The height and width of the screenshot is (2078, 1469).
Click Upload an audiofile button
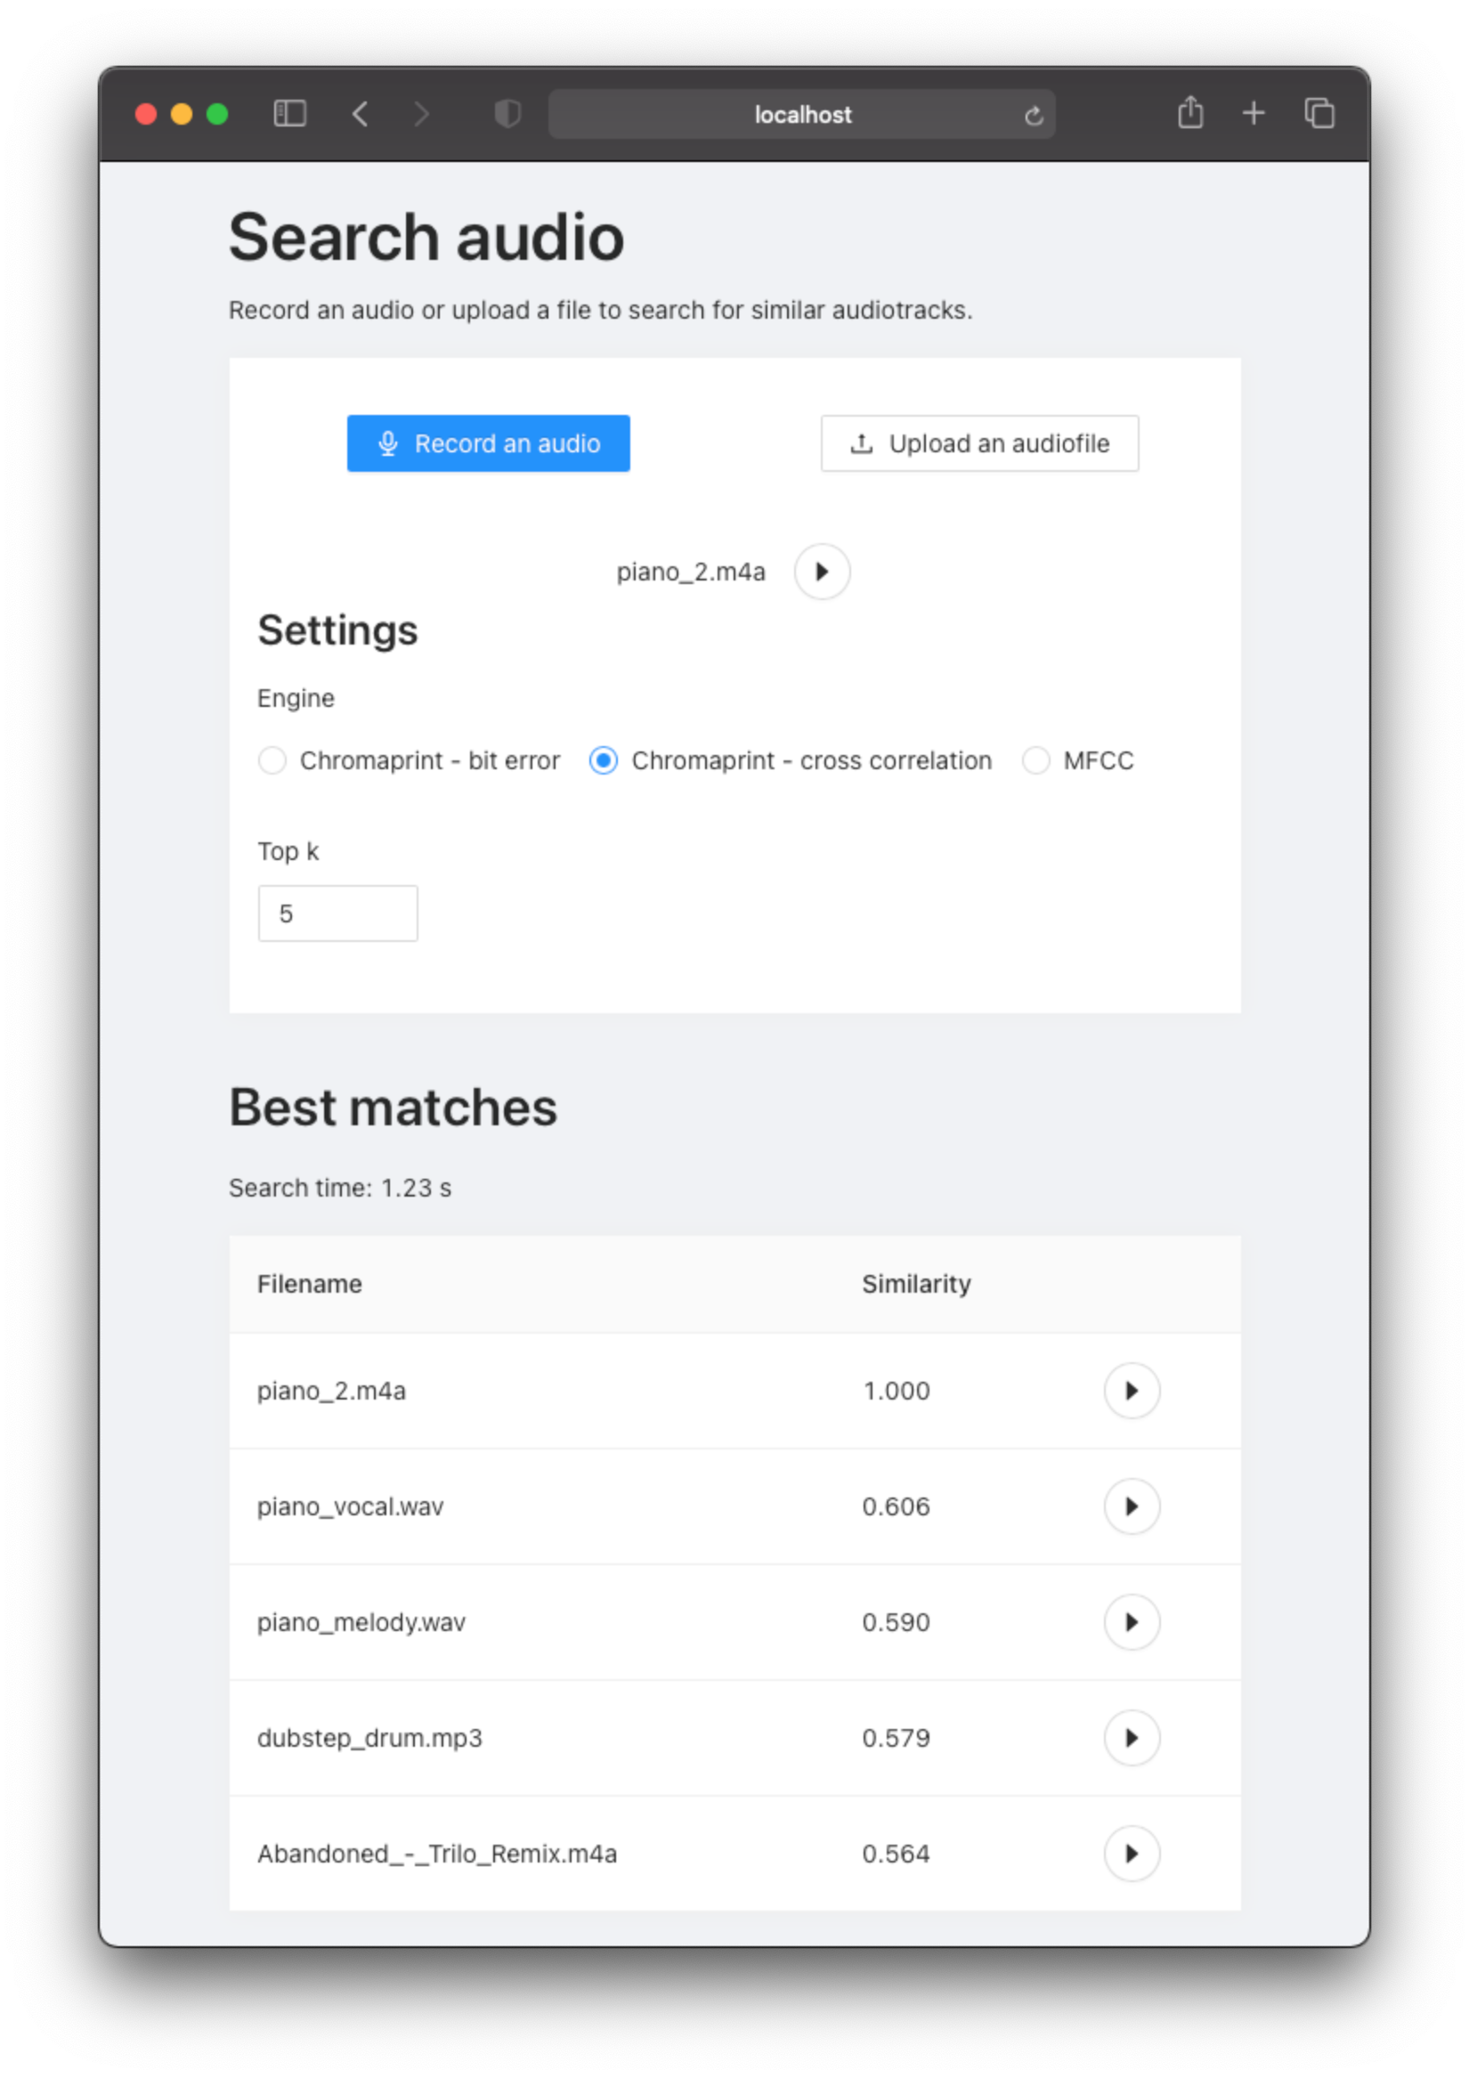(x=979, y=443)
